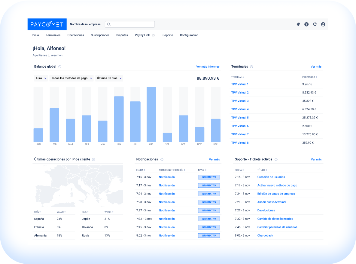Click Ver más informes link
This screenshot has height=264, width=356.
click(208, 67)
